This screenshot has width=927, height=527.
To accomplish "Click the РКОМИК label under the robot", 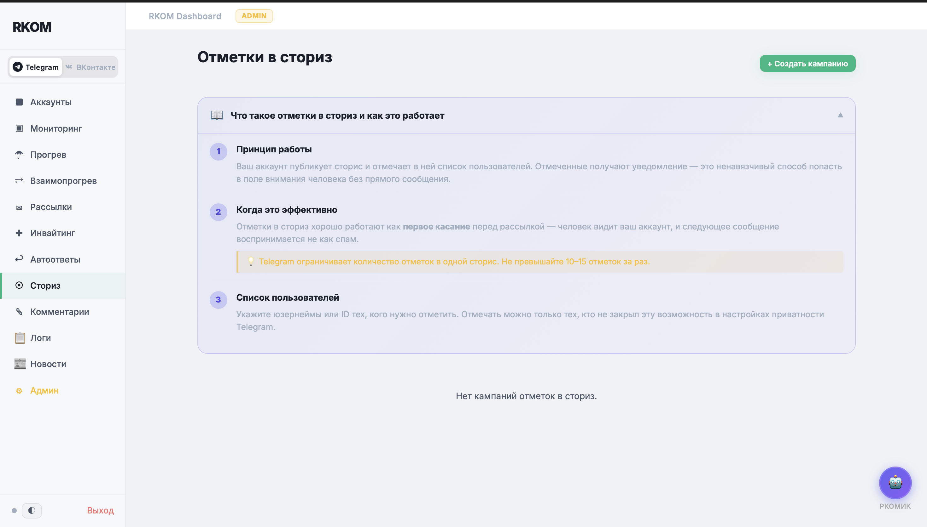I will coord(895,506).
